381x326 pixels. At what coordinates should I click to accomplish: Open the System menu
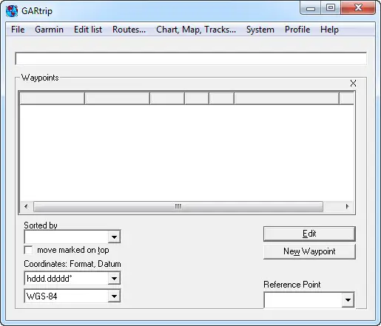(x=260, y=30)
